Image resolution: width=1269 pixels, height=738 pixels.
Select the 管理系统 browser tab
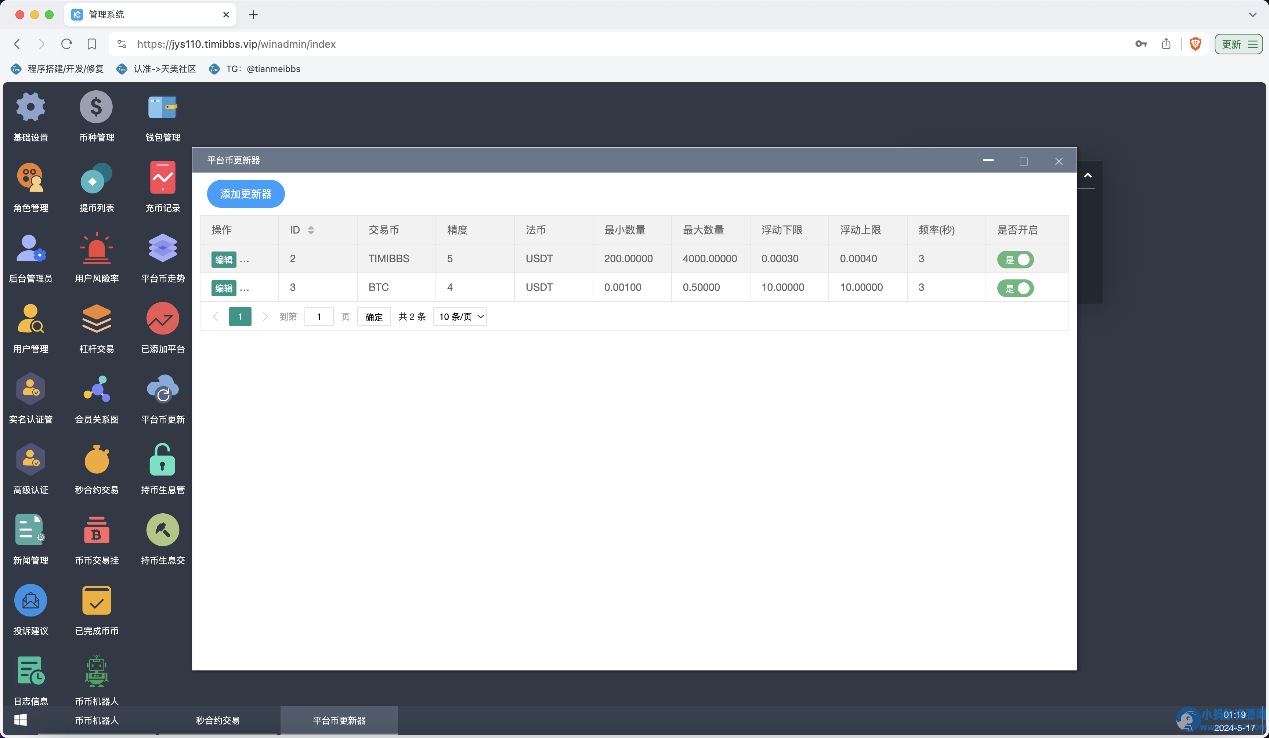150,15
